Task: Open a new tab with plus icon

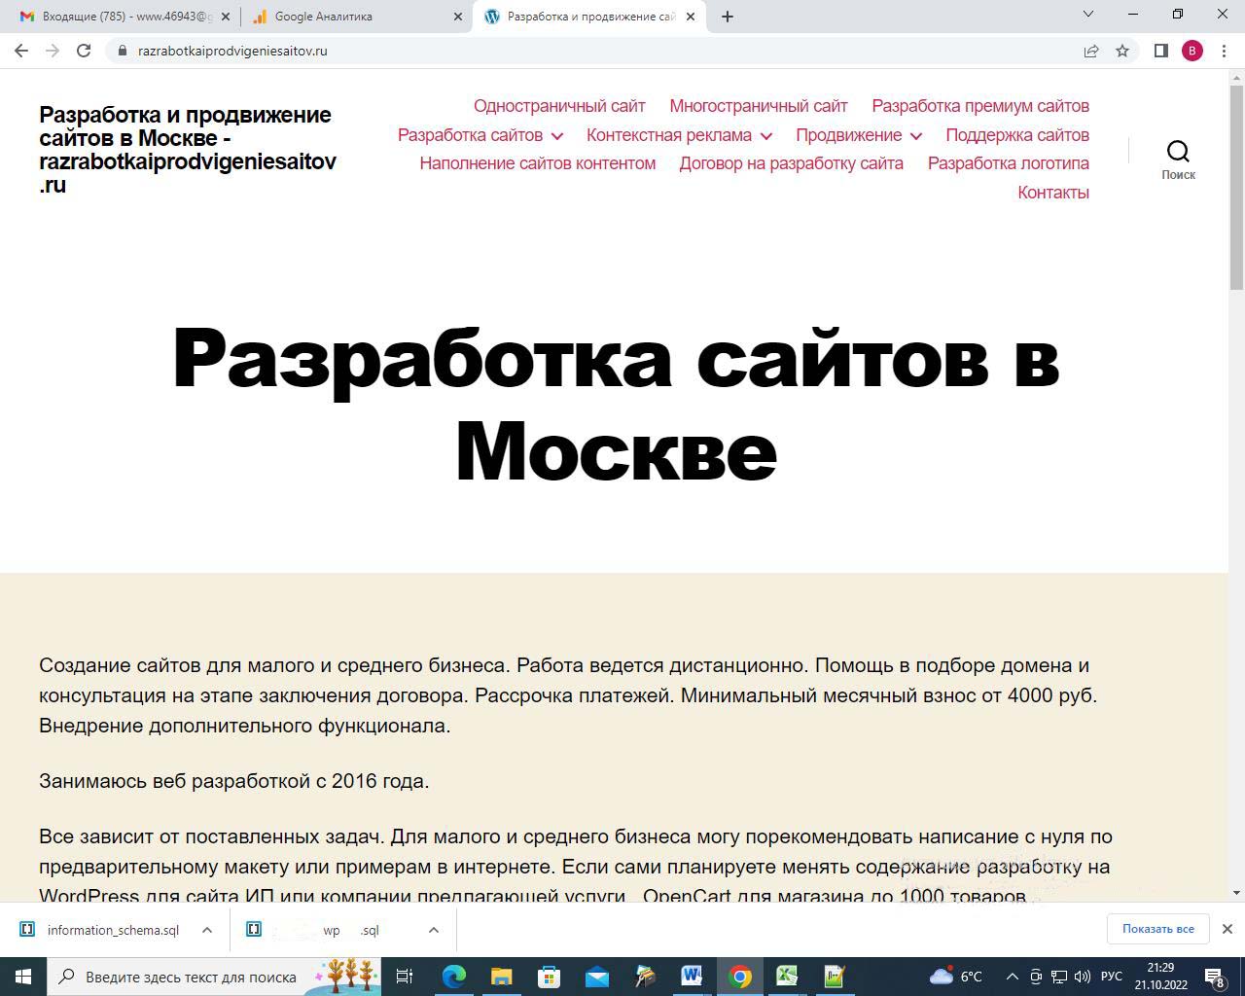Action: click(727, 17)
